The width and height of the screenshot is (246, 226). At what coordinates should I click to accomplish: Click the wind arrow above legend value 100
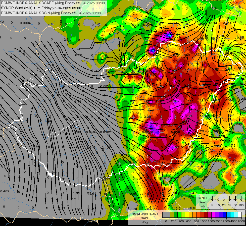[241, 198]
